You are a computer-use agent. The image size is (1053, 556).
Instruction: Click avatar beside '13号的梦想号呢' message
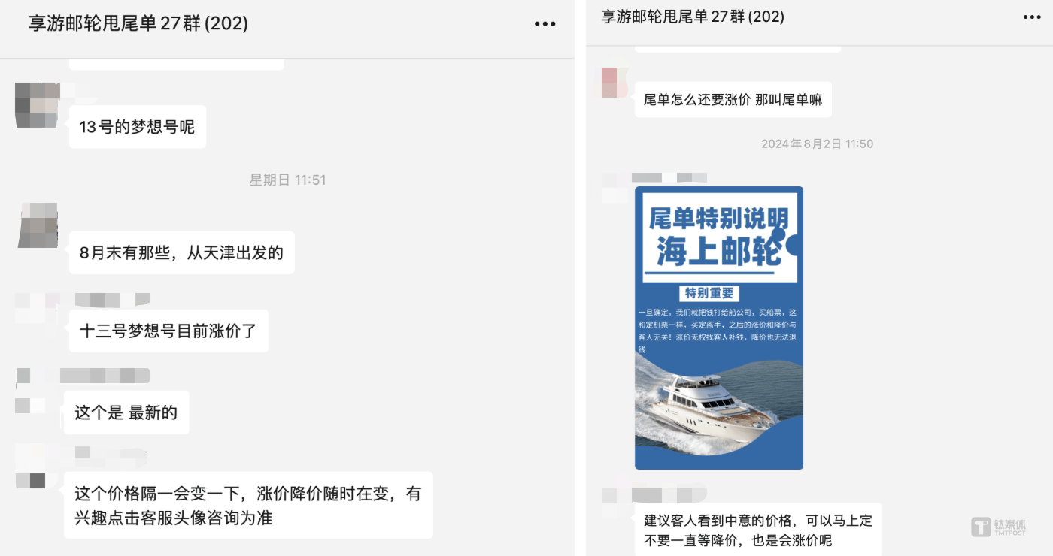(x=38, y=105)
